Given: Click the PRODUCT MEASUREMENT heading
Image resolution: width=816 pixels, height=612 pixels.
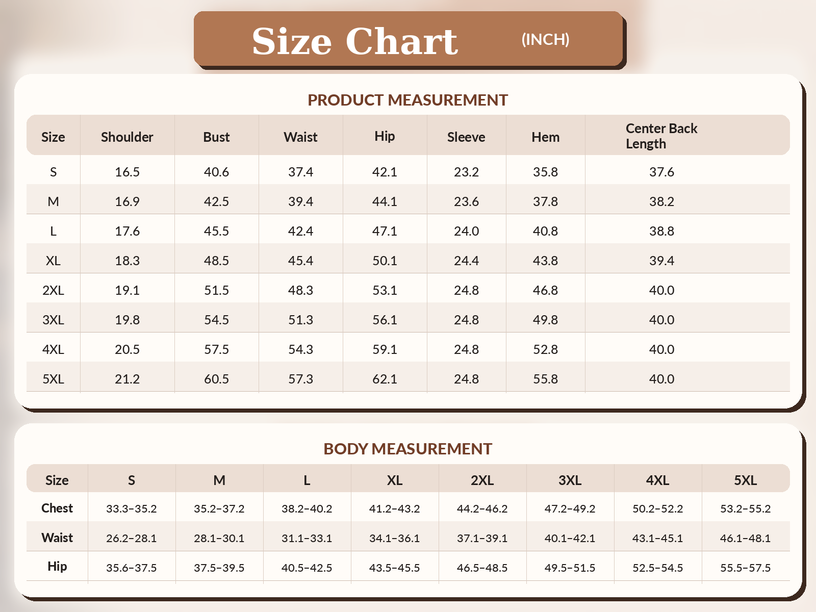Looking at the screenshot, I should coord(407,100).
